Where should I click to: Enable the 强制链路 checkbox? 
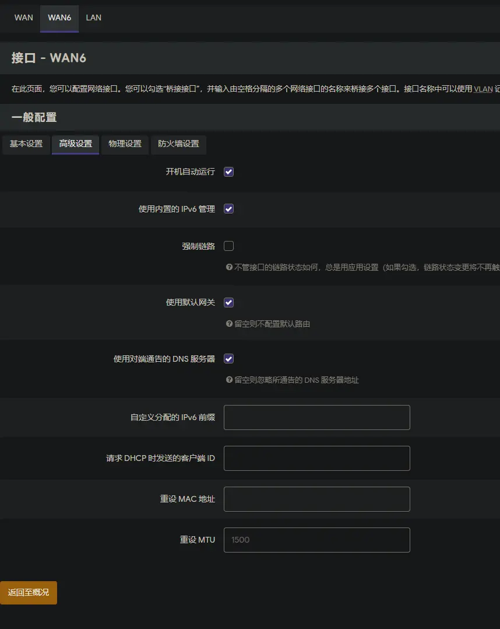(x=229, y=246)
